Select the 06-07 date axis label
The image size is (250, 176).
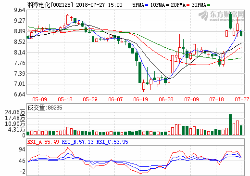tap(115, 99)
